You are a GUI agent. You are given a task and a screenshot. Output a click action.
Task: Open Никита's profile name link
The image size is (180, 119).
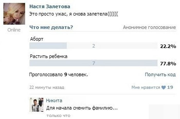[x=54, y=101]
